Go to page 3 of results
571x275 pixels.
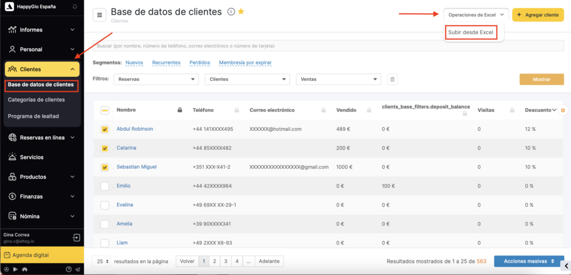click(x=225, y=261)
